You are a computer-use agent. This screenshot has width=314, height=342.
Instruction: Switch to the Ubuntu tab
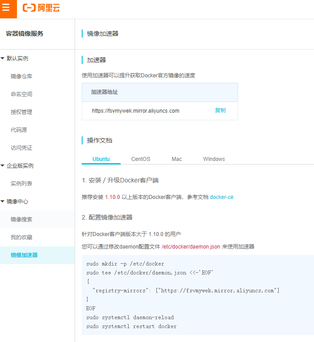click(101, 159)
